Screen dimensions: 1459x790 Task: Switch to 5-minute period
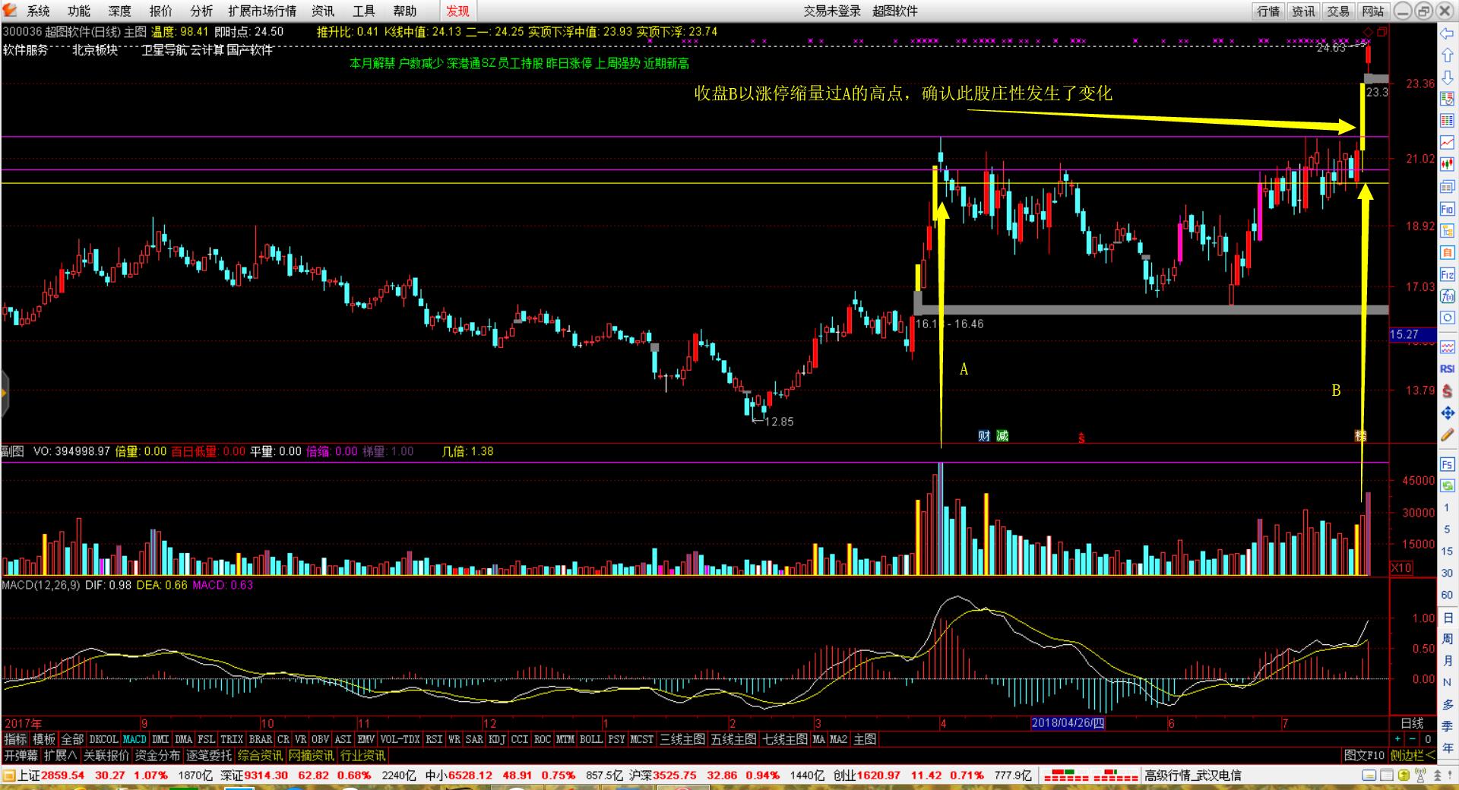pyautogui.click(x=1447, y=529)
